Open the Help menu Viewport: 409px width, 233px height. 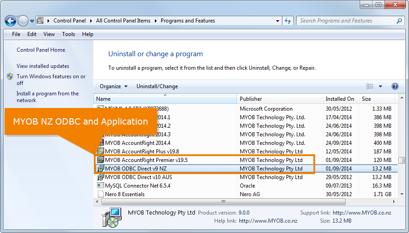click(x=88, y=34)
